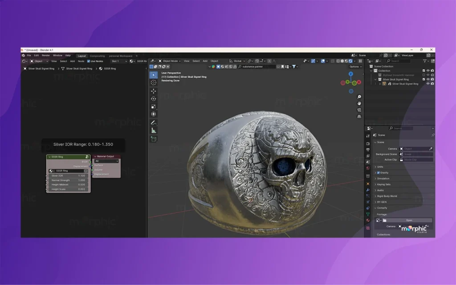The height and width of the screenshot is (285, 456).
Task: Open the File menu
Action: tap(29, 55)
